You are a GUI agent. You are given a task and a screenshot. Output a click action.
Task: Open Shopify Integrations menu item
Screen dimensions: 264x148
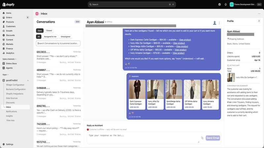(15, 94)
